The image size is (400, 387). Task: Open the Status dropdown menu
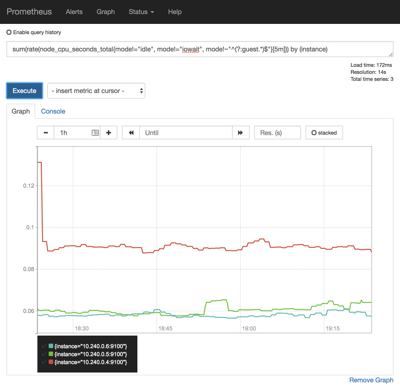(141, 12)
